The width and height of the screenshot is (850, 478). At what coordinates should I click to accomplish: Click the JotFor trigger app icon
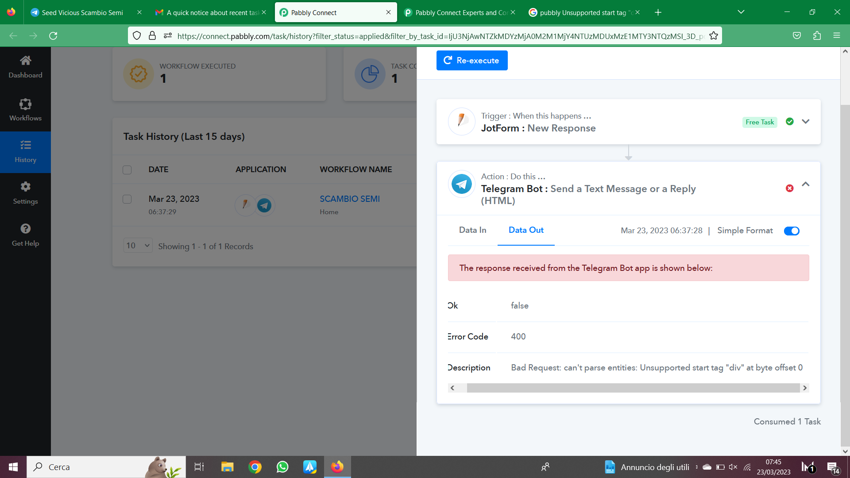[x=461, y=121]
